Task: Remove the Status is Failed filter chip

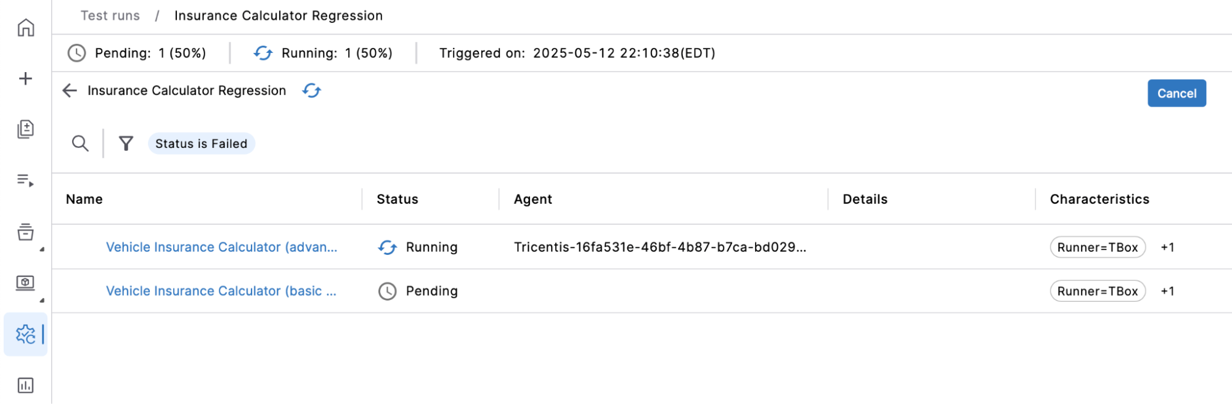Action: [x=201, y=143]
